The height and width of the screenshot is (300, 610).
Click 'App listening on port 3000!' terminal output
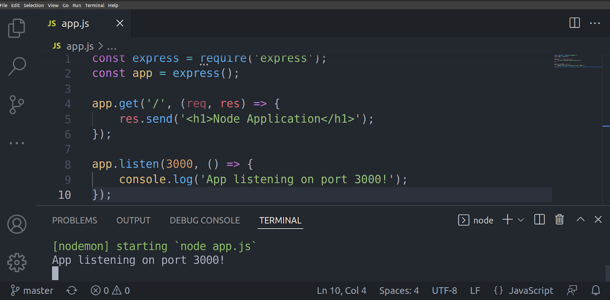tap(138, 260)
